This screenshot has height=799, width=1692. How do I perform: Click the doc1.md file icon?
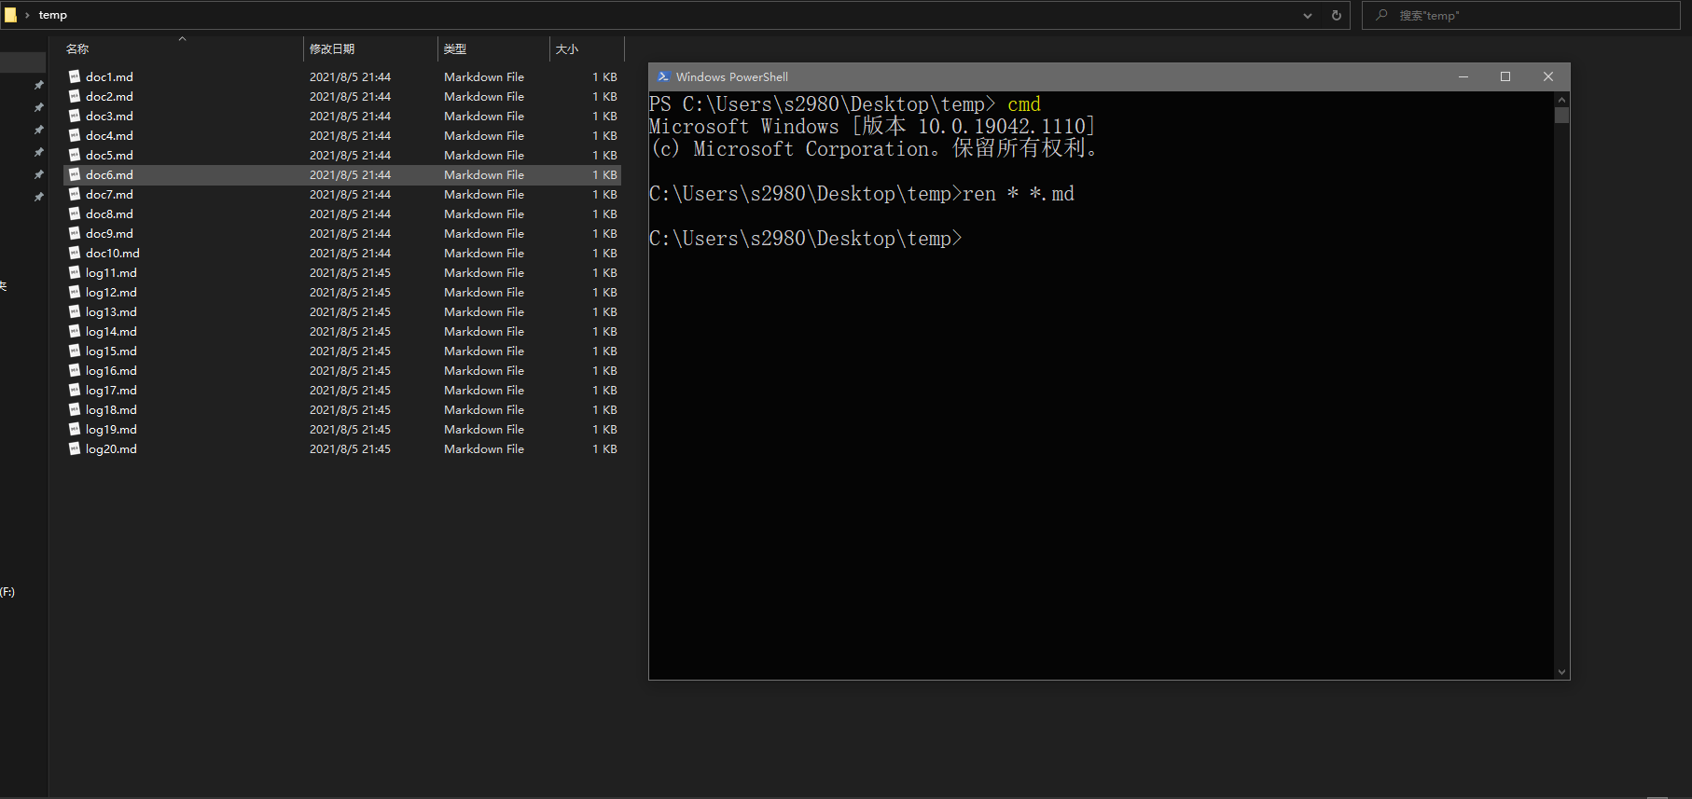click(75, 76)
